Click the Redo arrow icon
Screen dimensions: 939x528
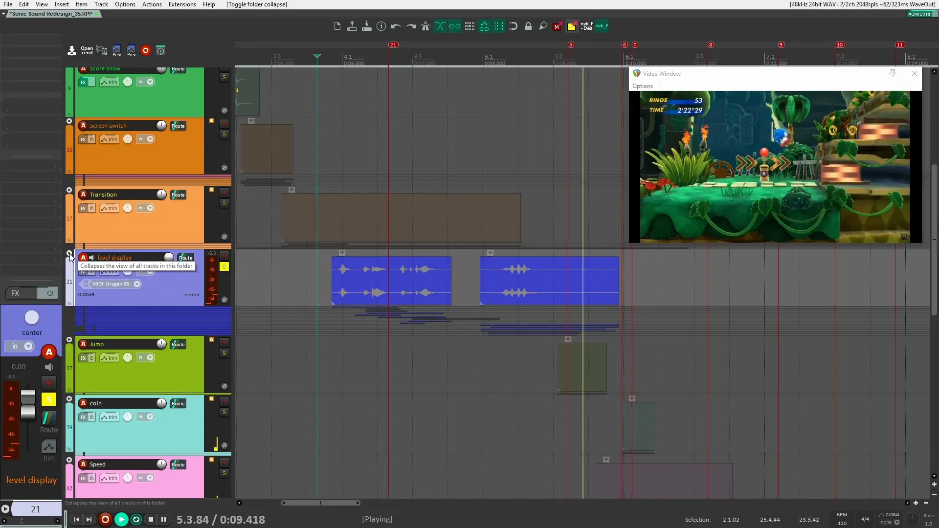[411, 26]
